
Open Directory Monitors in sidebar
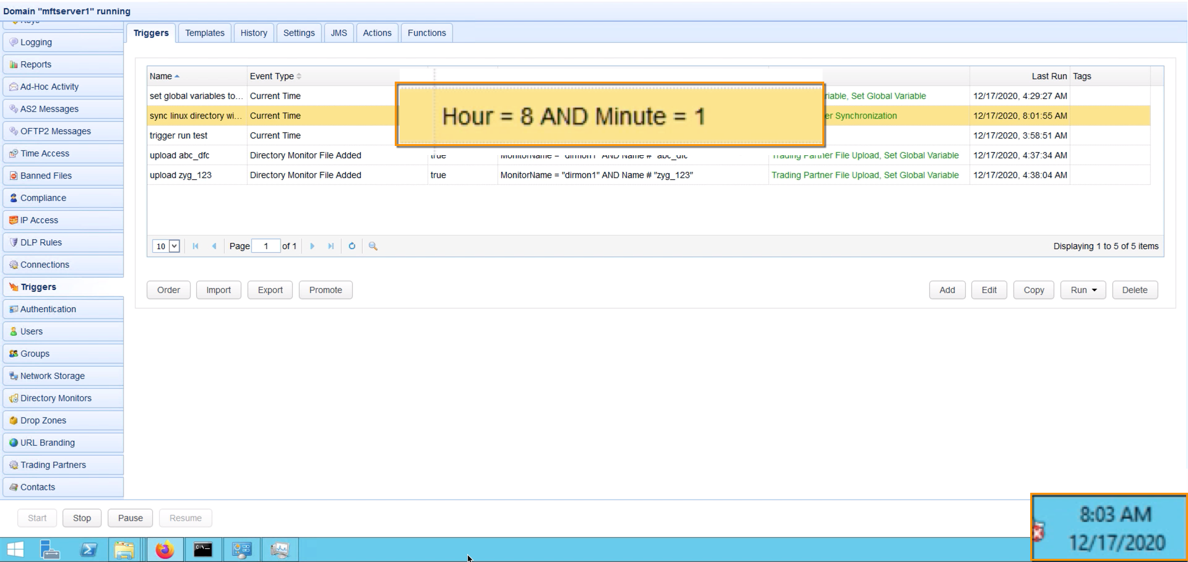pyautogui.click(x=56, y=398)
